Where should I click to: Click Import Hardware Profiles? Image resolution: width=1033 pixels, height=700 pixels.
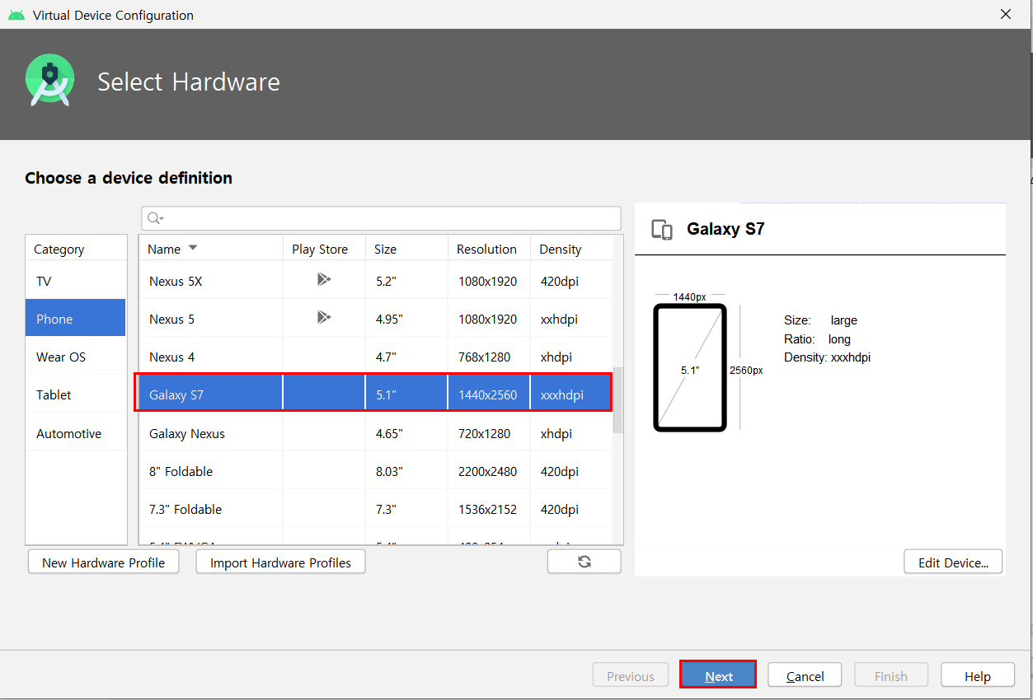click(280, 562)
